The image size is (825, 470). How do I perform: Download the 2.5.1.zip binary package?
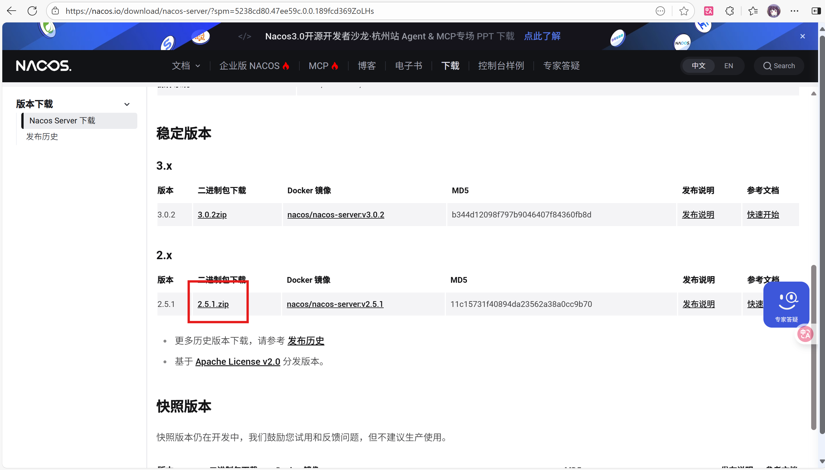[213, 304]
